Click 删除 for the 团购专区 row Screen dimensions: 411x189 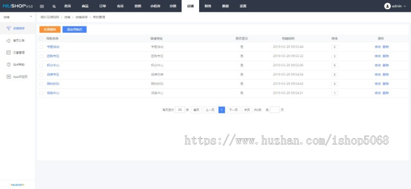click(x=385, y=56)
